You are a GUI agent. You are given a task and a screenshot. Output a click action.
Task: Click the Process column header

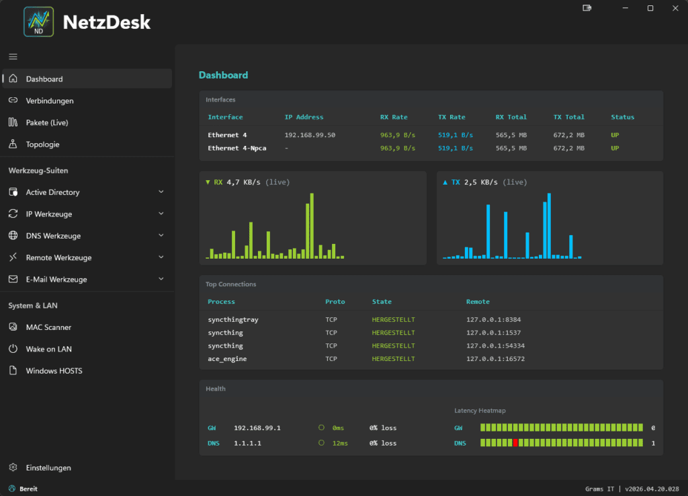(x=221, y=302)
